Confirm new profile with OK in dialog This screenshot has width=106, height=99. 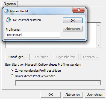[x=73, y=21]
